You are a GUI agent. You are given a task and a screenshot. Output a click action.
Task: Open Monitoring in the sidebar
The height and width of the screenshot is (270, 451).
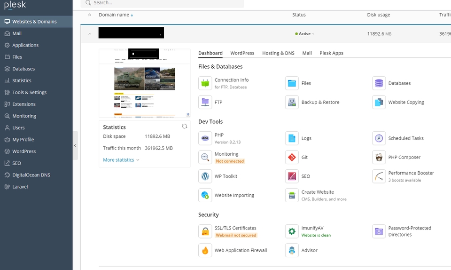(x=36, y=116)
